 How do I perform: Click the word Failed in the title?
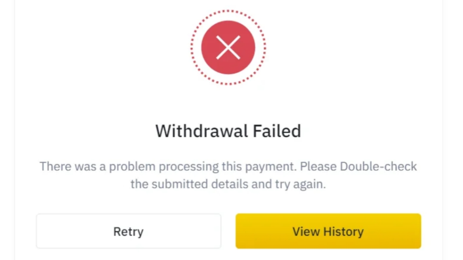[277, 131]
